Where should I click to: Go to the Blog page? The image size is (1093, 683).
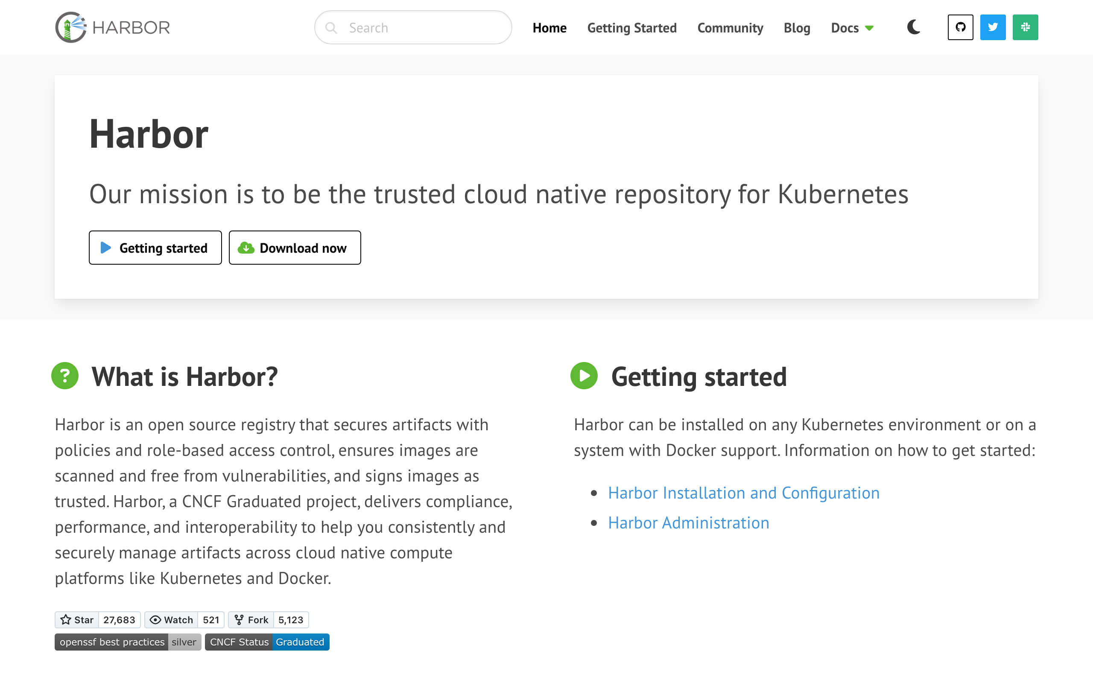point(797,28)
